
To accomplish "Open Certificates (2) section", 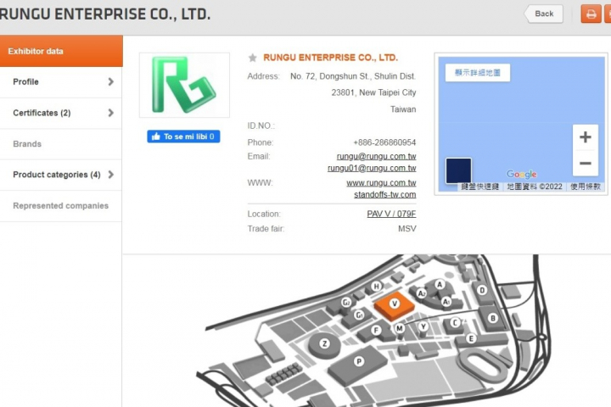I will tap(61, 113).
